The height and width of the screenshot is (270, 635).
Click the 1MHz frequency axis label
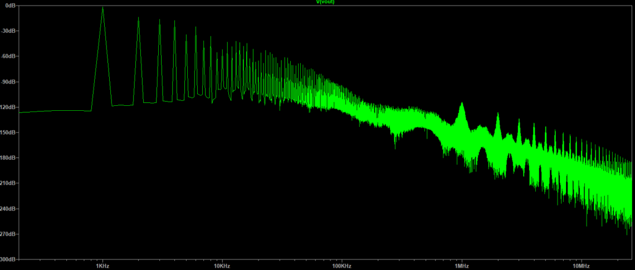coord(461,265)
